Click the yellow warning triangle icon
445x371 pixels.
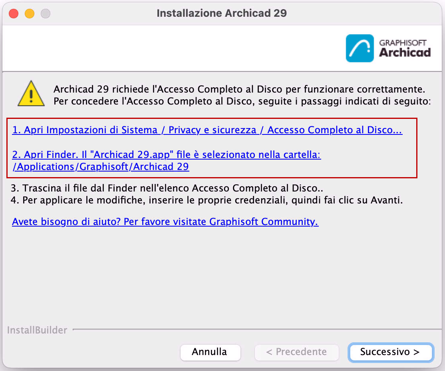[31, 94]
